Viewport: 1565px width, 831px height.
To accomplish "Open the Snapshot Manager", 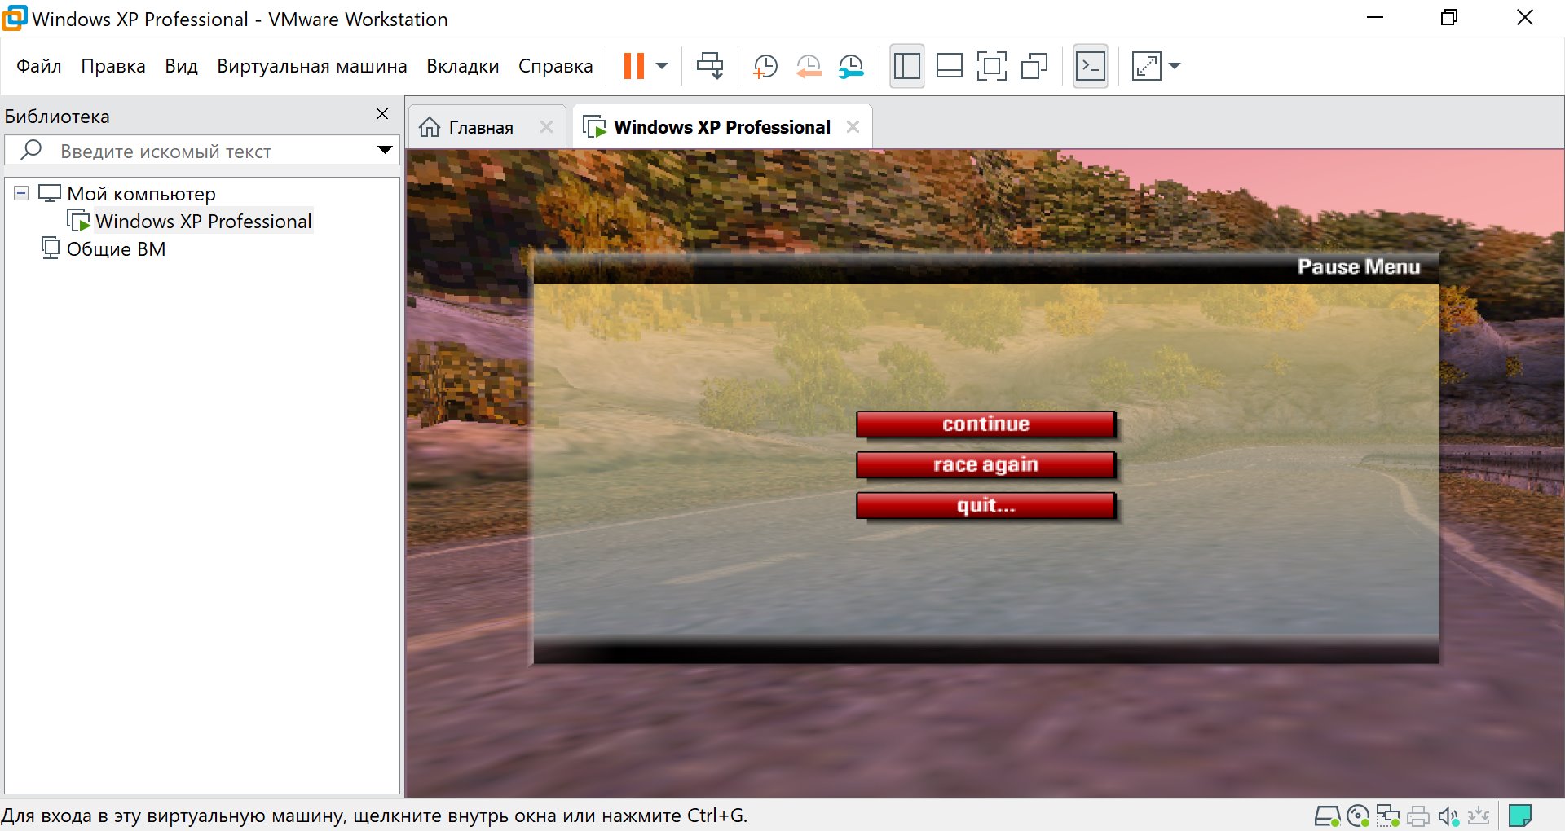I will [851, 65].
